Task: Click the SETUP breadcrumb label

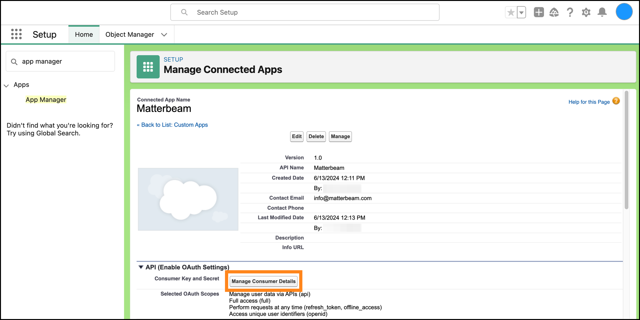Action: (x=173, y=59)
